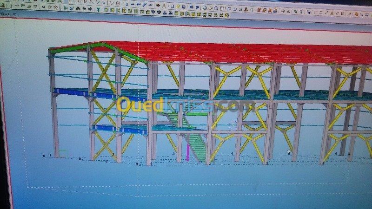Click the black right arrow toolbar icon
The image size is (372, 209).
pos(90,9)
